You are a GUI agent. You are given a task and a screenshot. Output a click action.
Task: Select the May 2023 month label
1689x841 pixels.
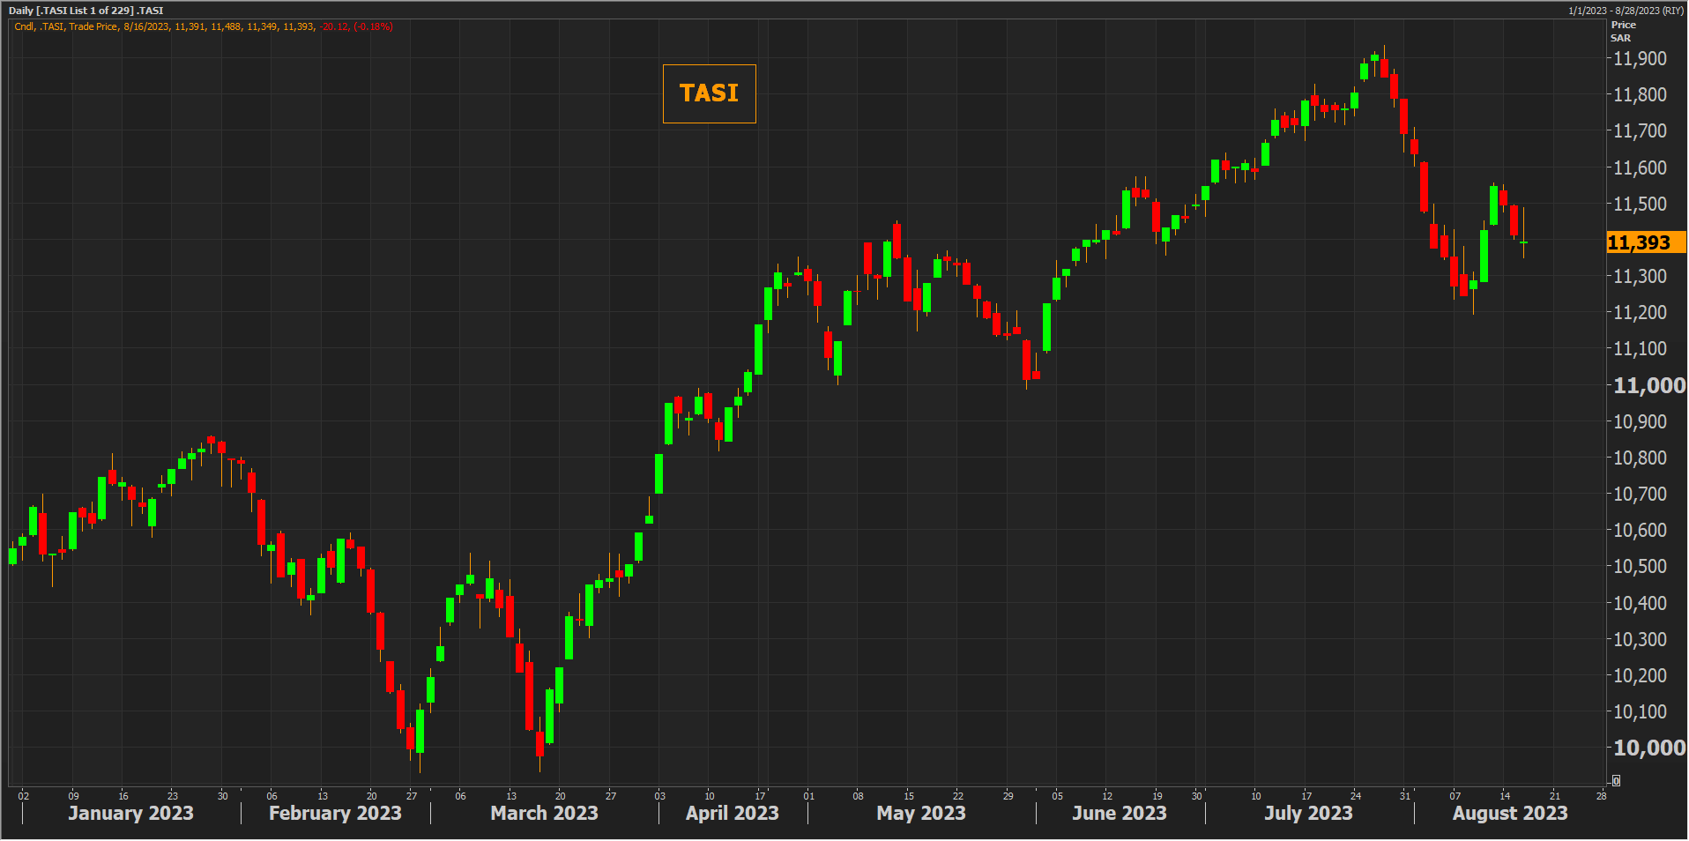click(x=920, y=813)
